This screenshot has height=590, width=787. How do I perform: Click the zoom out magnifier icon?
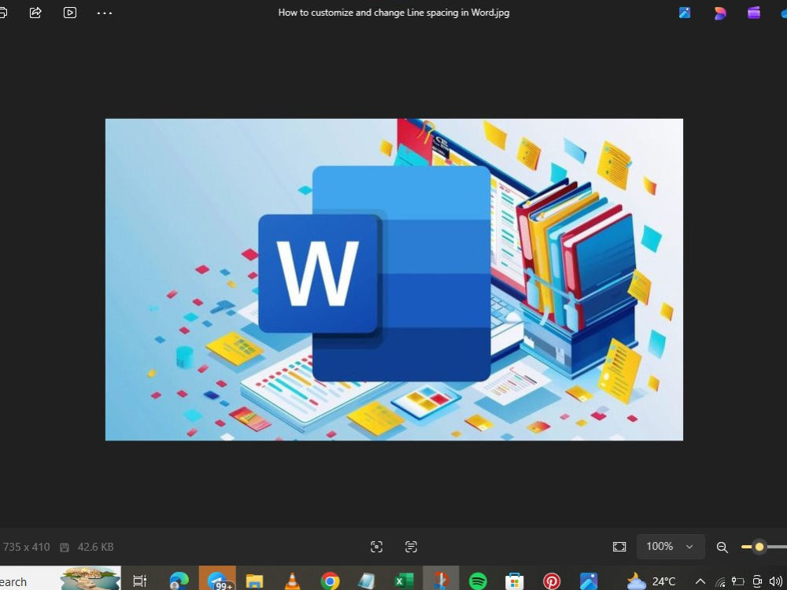click(x=722, y=548)
